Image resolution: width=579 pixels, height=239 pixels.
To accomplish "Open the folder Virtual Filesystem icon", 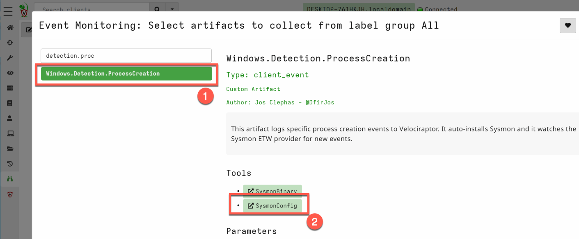I will (x=10, y=149).
